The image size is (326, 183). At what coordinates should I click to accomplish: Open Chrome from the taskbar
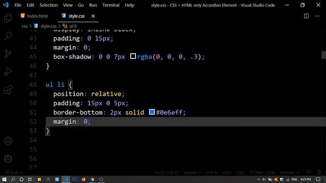pos(92,179)
